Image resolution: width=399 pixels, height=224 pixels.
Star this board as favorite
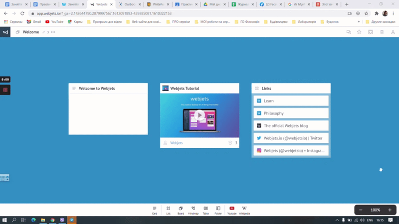(359, 32)
